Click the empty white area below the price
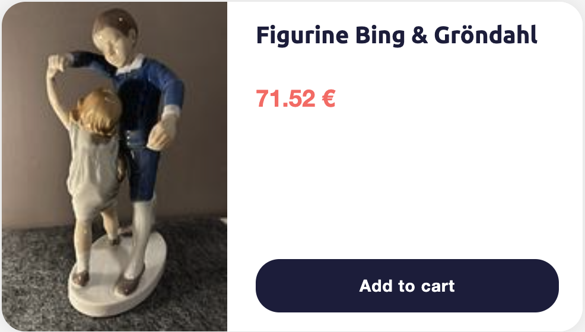The height and width of the screenshot is (332, 585). coord(406,183)
